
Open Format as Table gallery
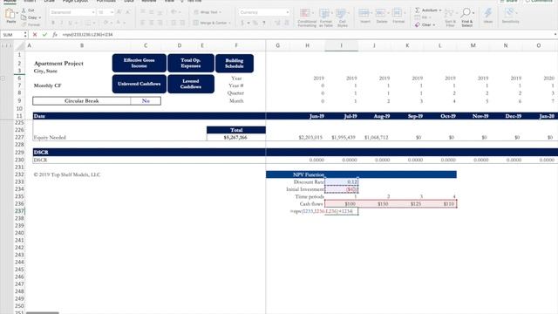tap(325, 17)
